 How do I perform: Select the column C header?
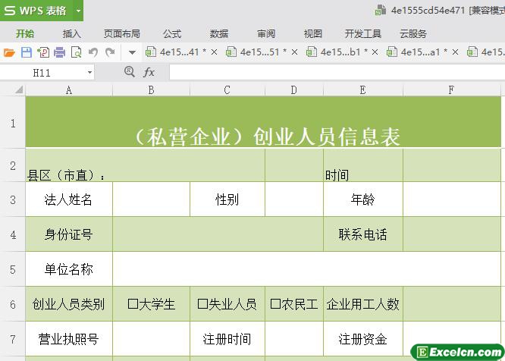coord(227,90)
